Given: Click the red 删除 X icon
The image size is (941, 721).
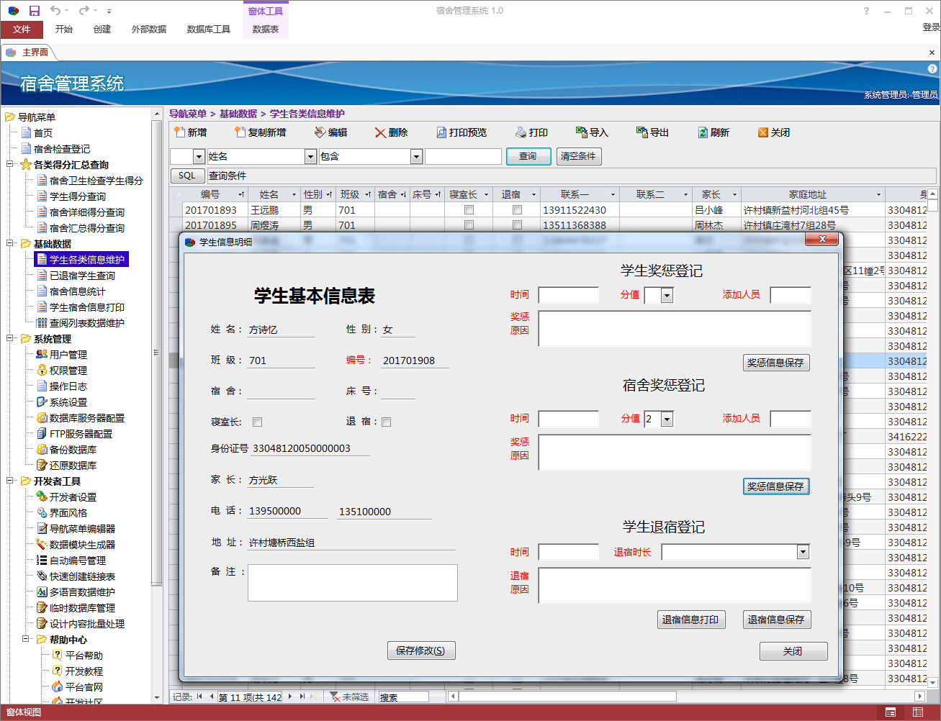Looking at the screenshot, I should 380,132.
